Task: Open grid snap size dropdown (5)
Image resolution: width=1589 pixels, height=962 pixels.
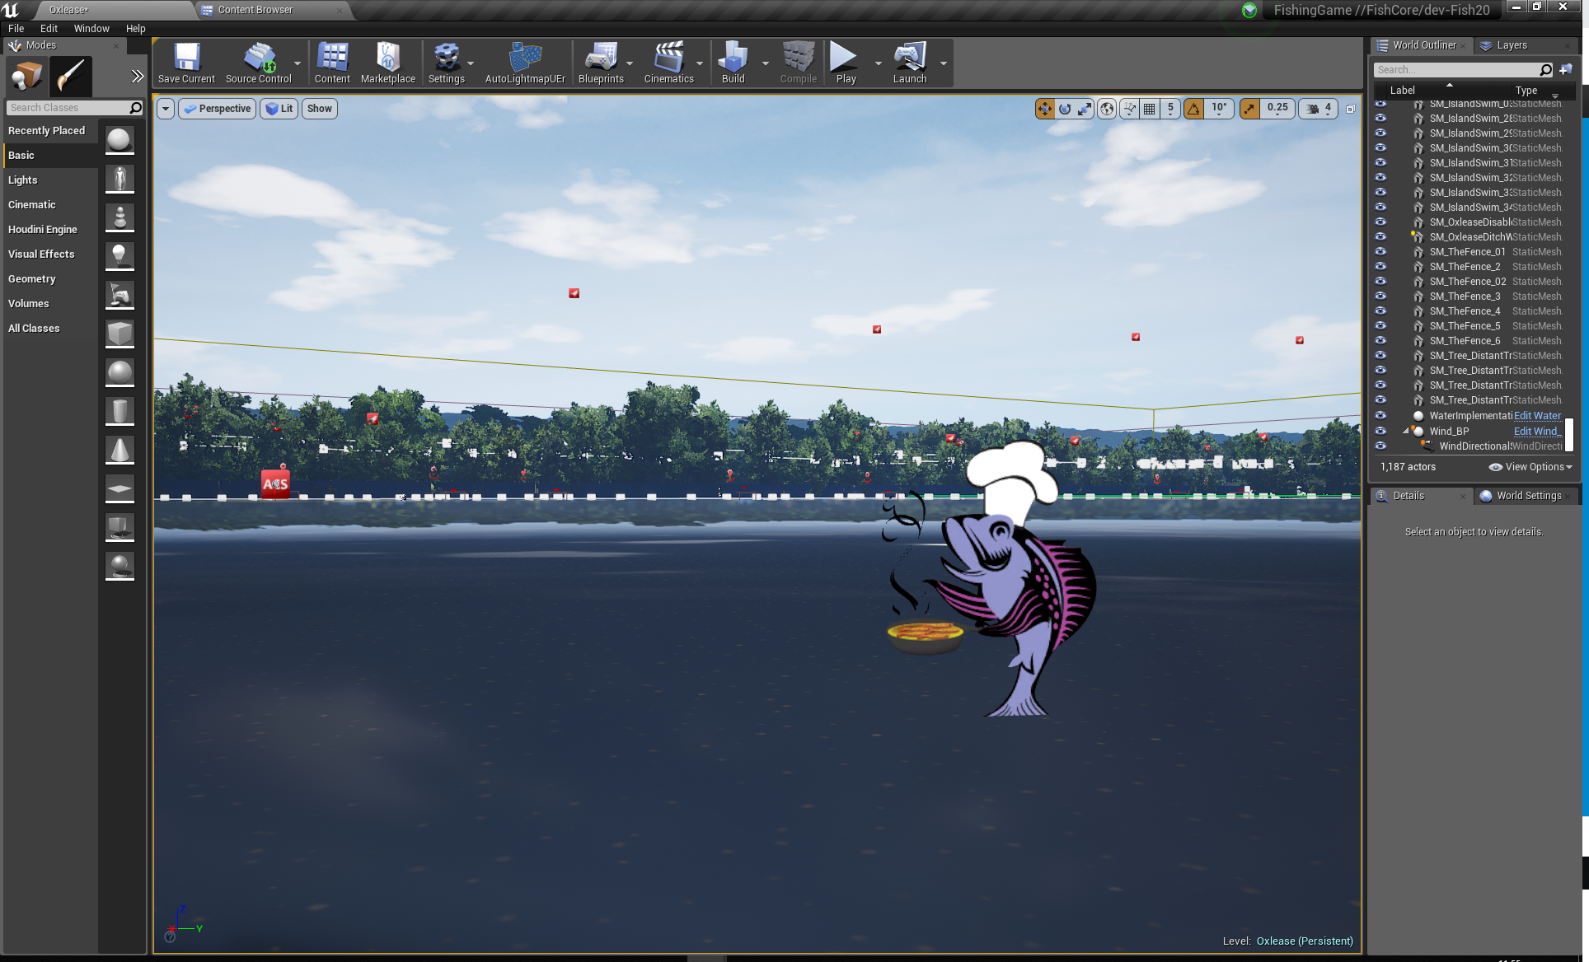Action: 1170,109
